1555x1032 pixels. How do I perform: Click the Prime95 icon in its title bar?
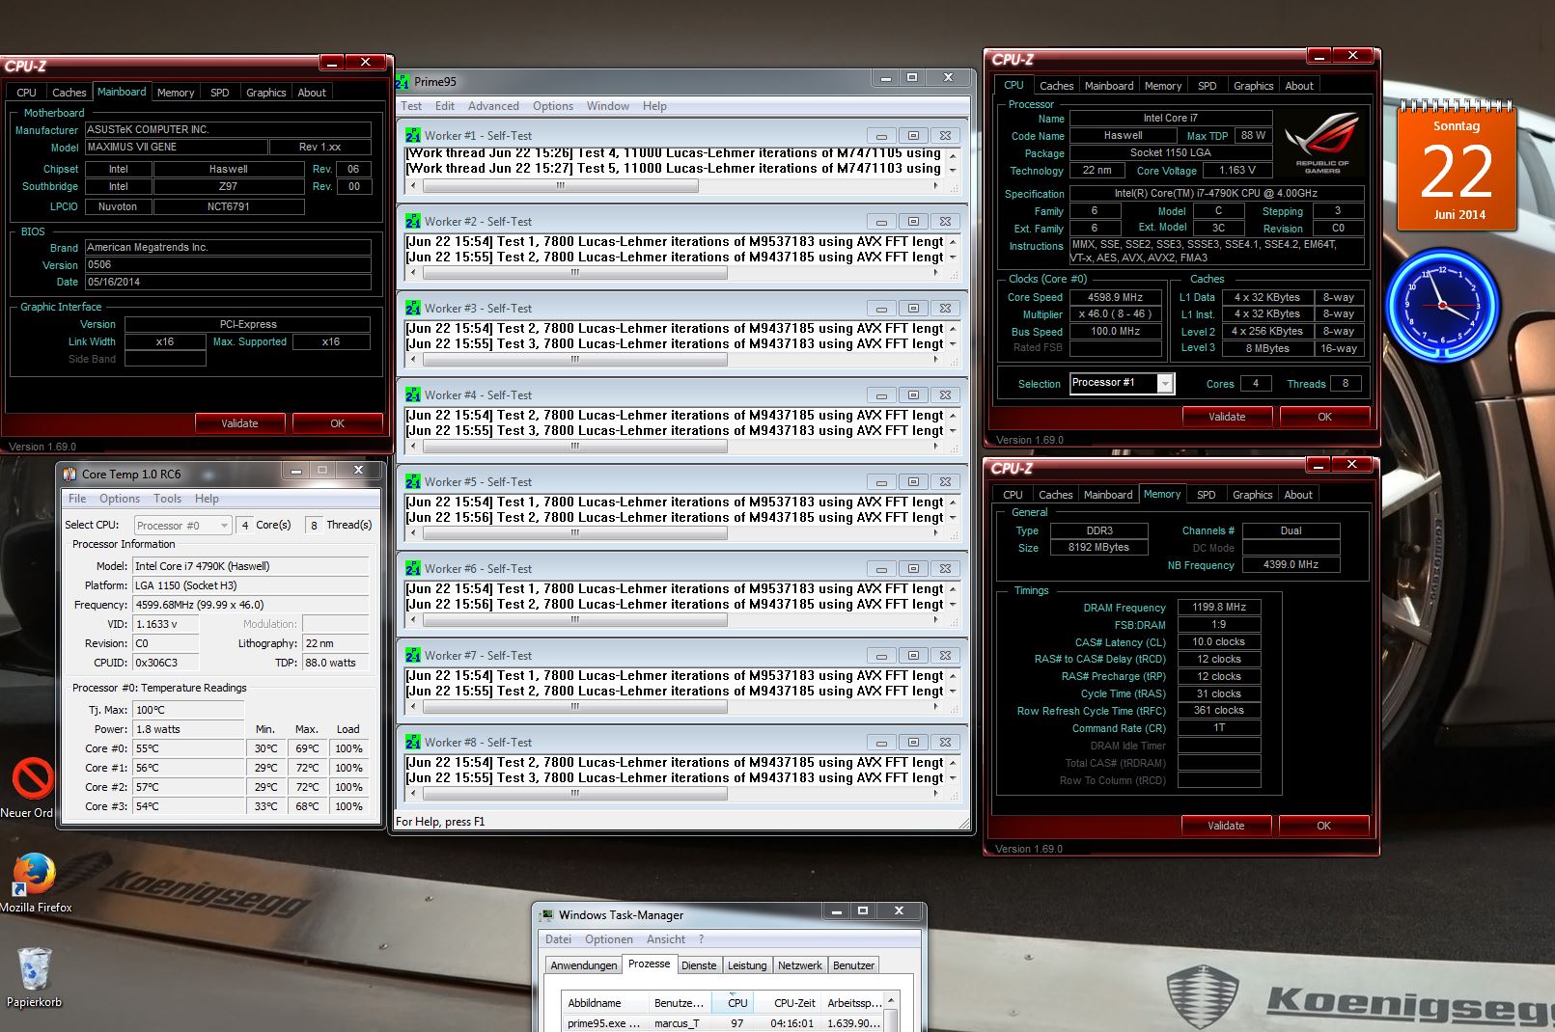pyautogui.click(x=403, y=82)
